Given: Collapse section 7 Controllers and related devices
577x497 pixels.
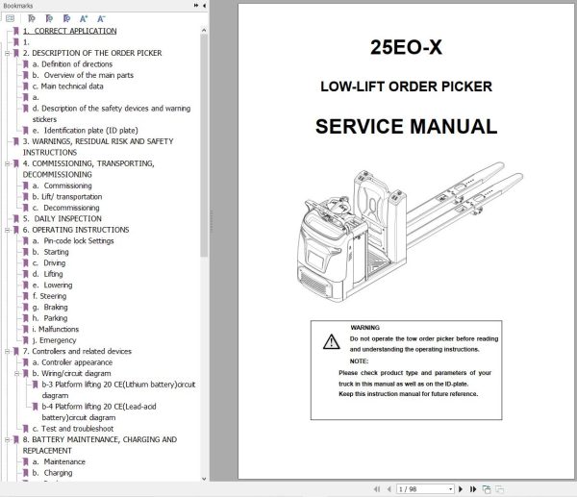Looking at the screenshot, I should 7,351.
